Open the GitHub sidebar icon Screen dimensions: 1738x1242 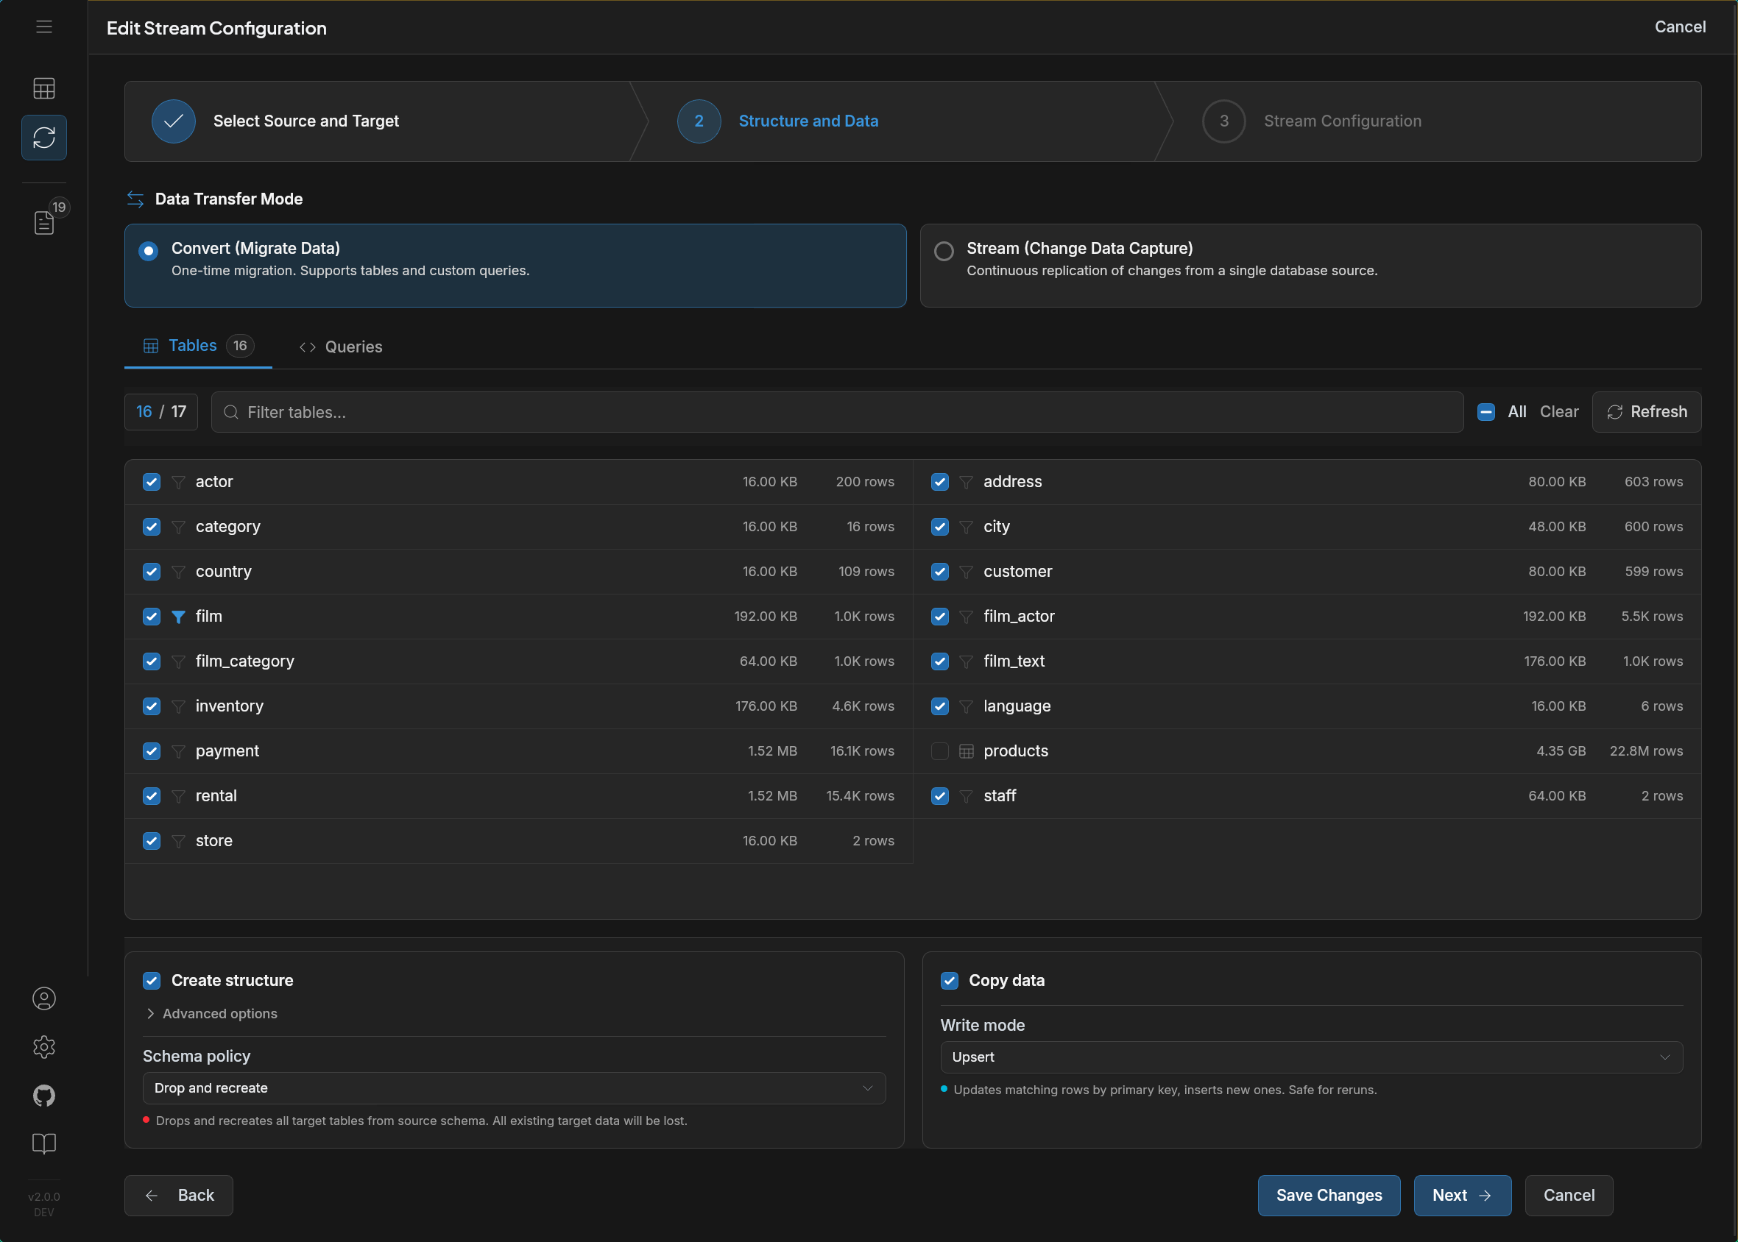pos(43,1095)
